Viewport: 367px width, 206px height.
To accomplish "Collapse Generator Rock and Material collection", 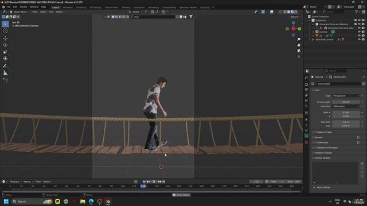I will tap(313, 24).
